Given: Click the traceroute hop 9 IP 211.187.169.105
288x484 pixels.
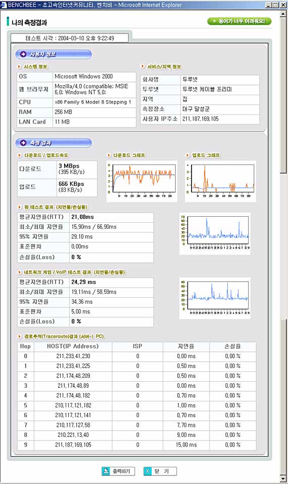Looking at the screenshot, I should tap(73, 445).
